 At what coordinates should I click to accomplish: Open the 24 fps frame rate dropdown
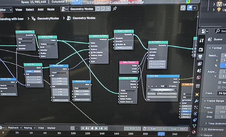tap(222, 93)
